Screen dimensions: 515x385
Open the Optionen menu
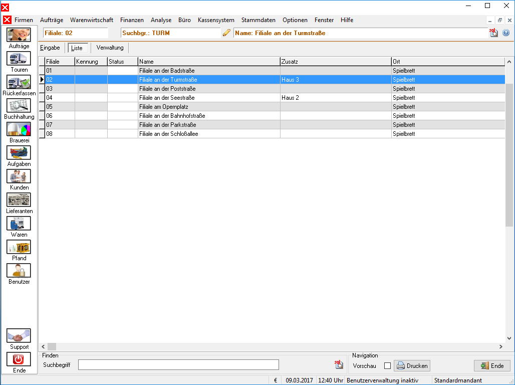(295, 20)
